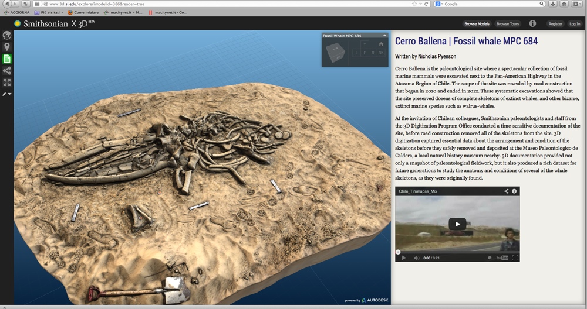Screen dimensions: 587x309
Task: Enter video fullscreen mode
Action: tap(515, 258)
